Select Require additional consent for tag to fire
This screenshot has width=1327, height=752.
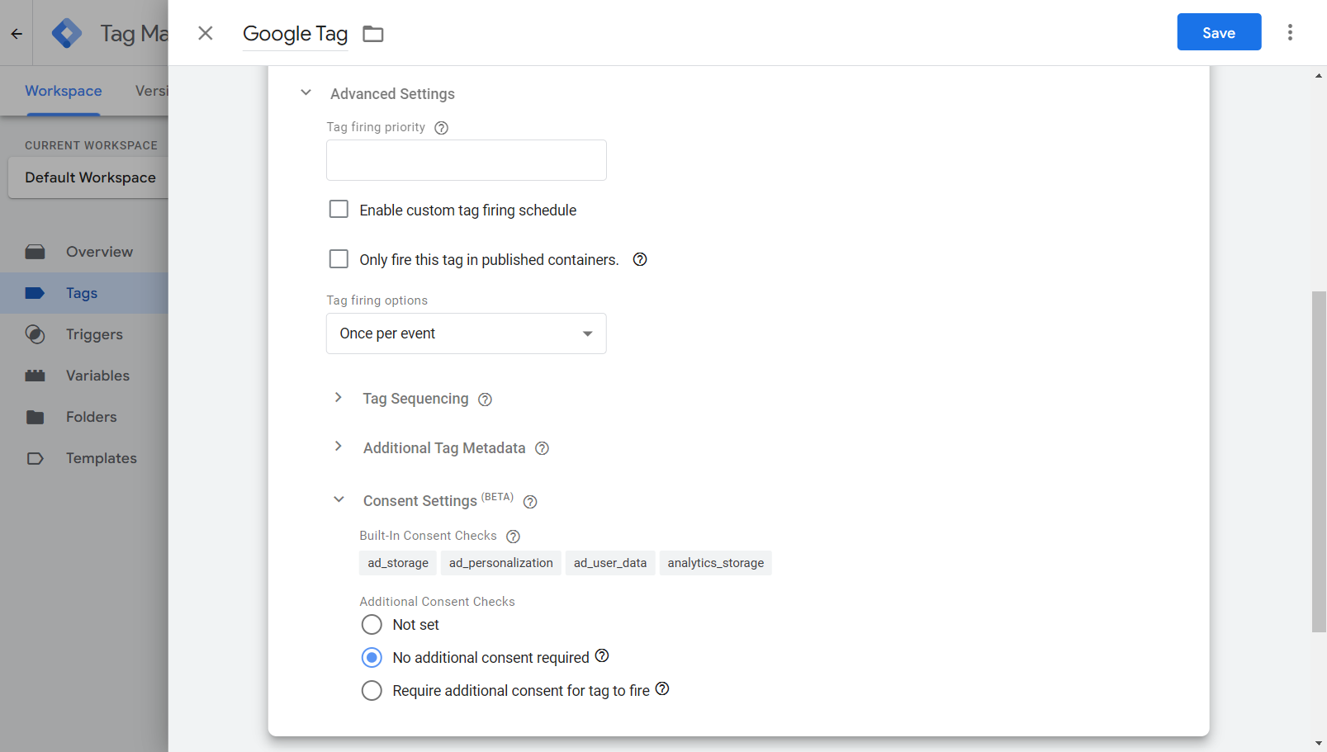[372, 691]
